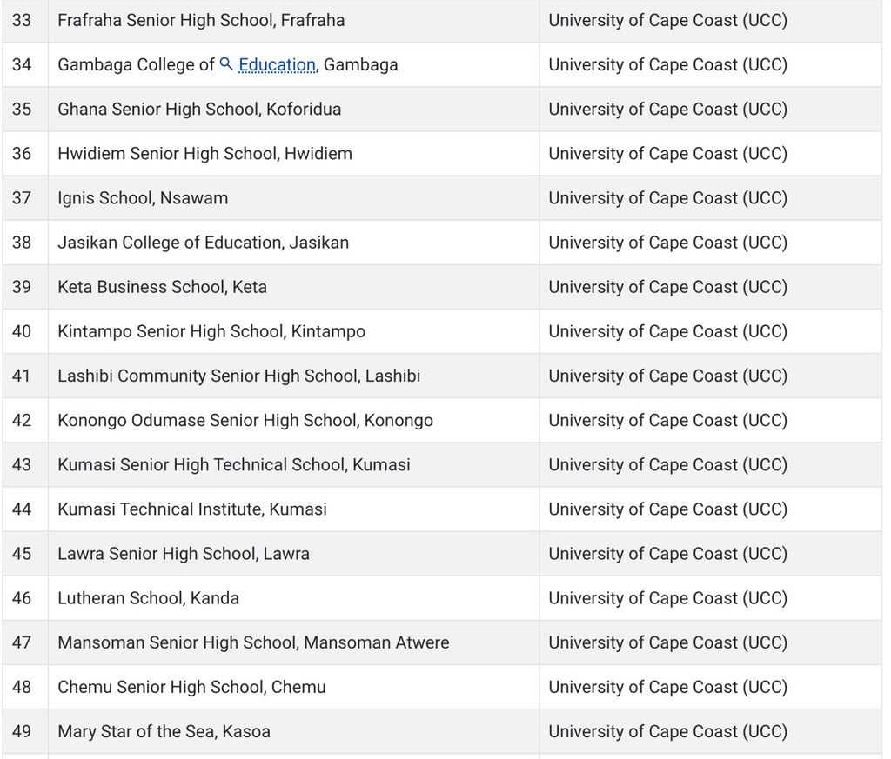
Task: Select the Lawra Senior High School text
Action: pyautogui.click(x=184, y=553)
